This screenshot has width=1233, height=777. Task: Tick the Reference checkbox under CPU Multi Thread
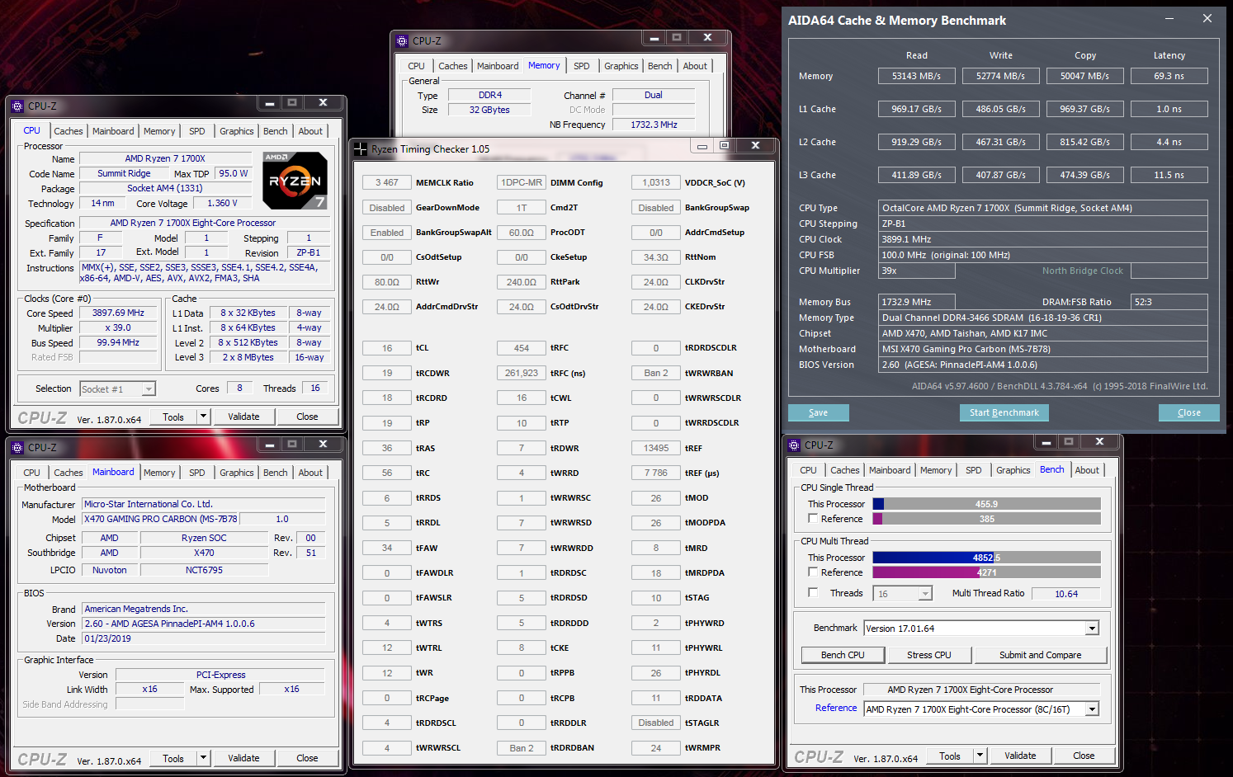point(813,572)
